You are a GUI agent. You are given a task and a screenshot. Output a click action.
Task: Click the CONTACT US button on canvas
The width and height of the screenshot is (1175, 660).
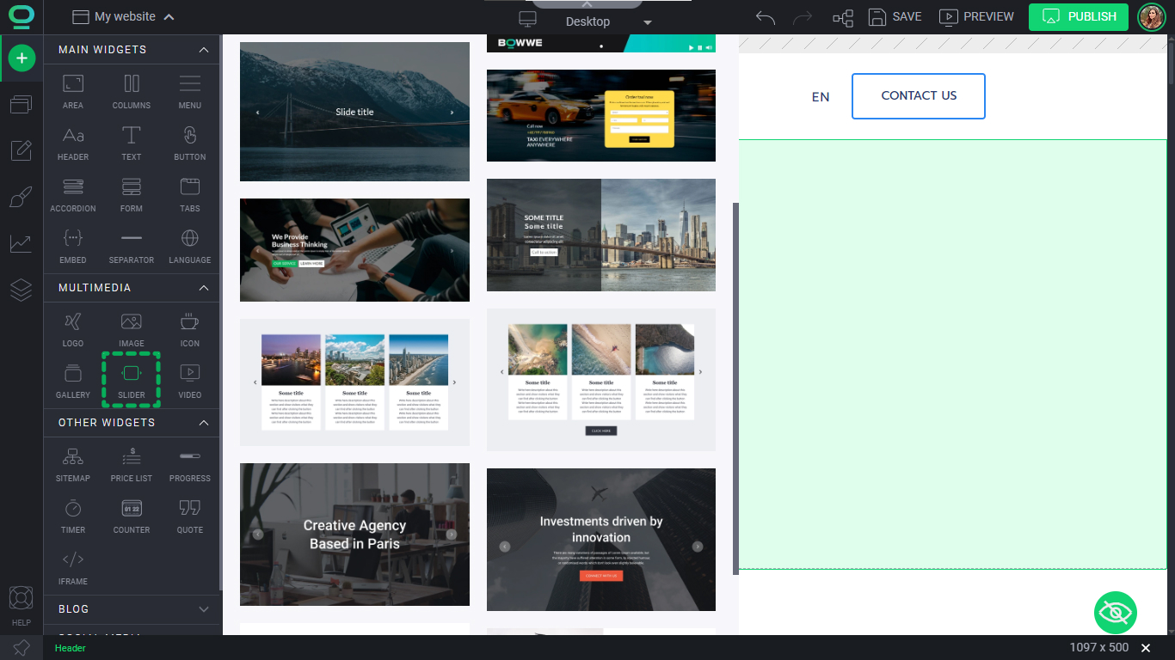(919, 96)
